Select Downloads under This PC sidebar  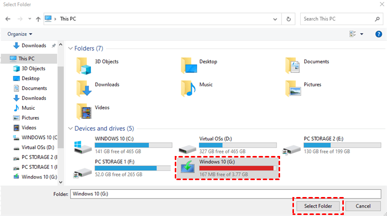pos(30,98)
